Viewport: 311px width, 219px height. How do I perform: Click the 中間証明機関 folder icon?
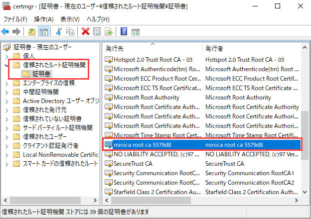pyautogui.click(x=16, y=92)
